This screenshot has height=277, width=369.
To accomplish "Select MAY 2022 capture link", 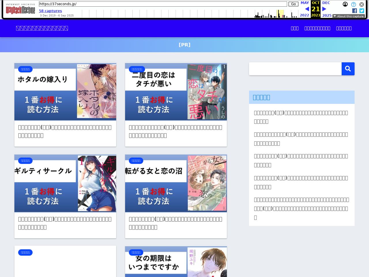I will [x=304, y=3].
